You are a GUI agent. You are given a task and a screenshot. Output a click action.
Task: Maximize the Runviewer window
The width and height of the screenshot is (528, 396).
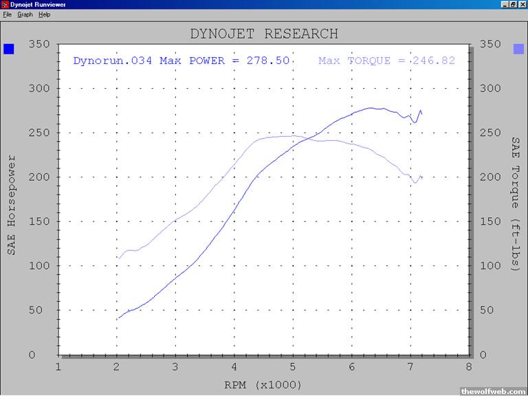(513, 5)
